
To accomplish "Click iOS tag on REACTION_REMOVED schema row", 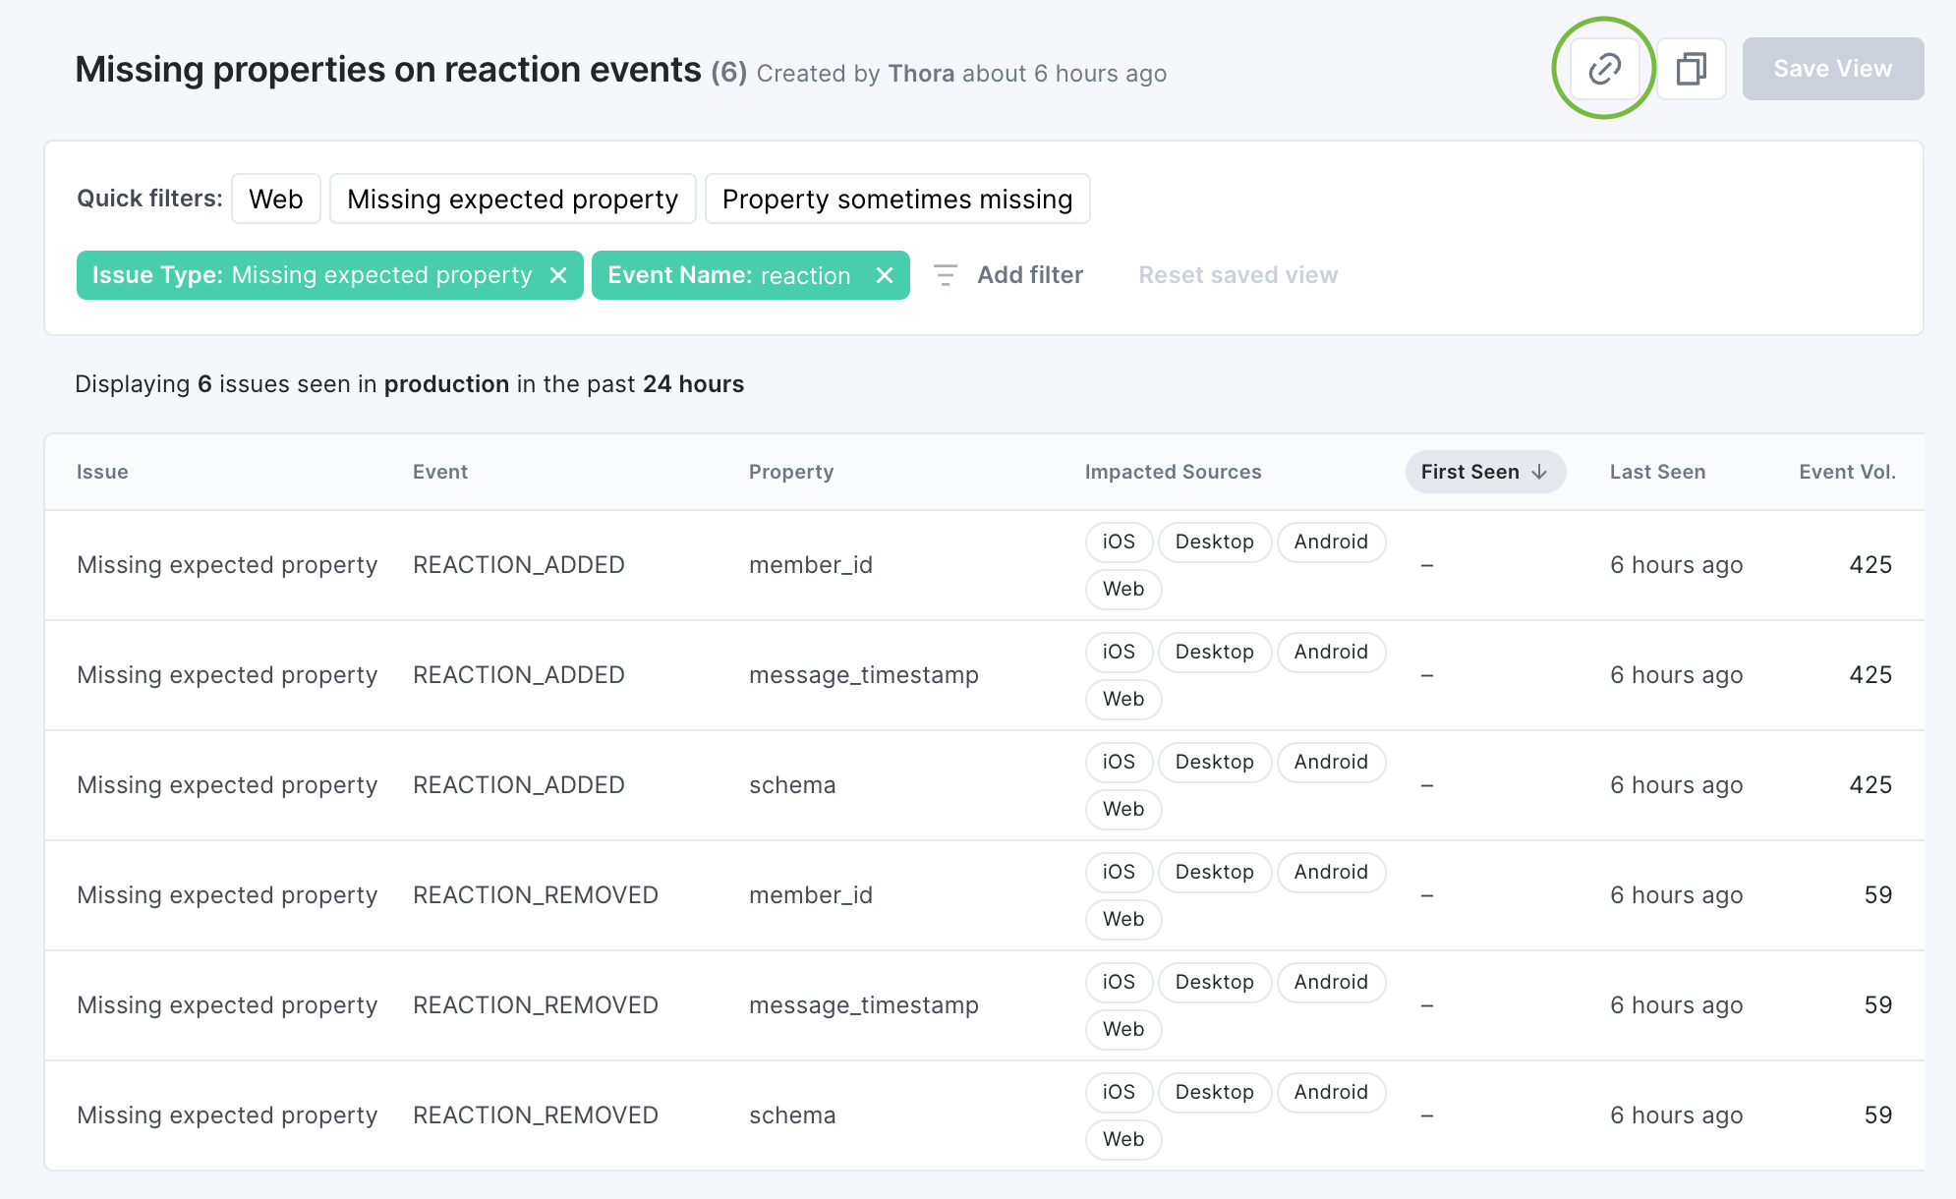I will click(x=1119, y=1092).
